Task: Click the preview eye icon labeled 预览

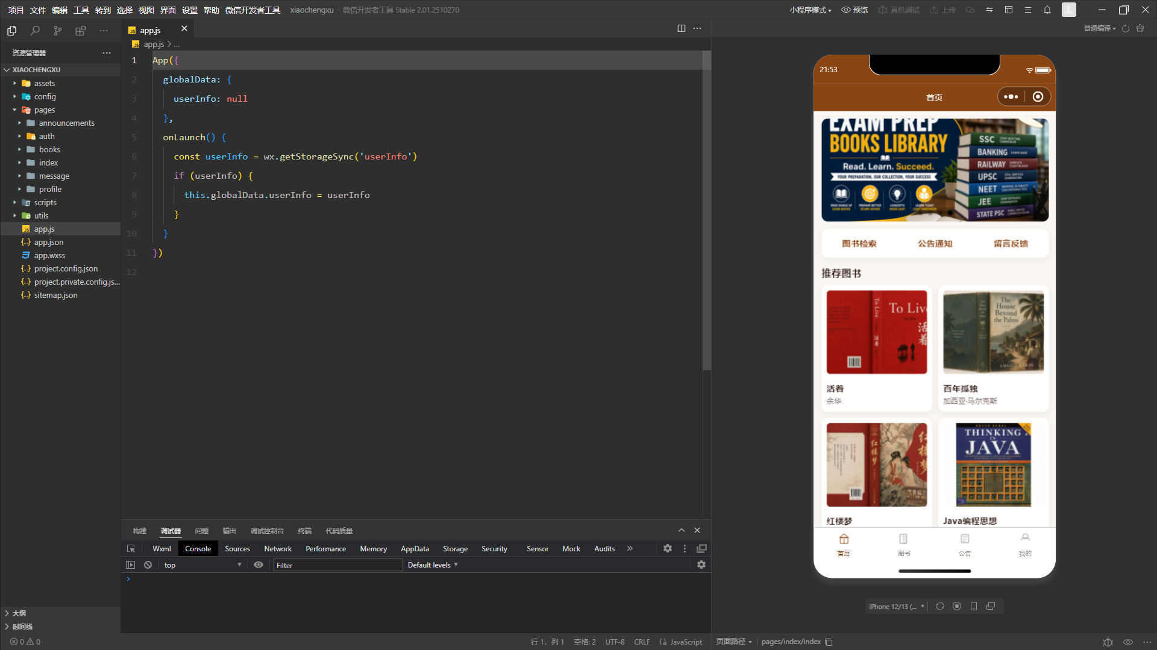Action: [854, 10]
